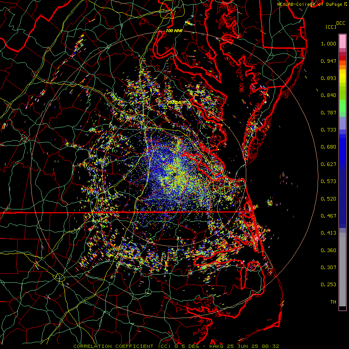Select the 0.840 scale value
The width and height of the screenshot is (349, 349).
pyautogui.click(x=328, y=95)
